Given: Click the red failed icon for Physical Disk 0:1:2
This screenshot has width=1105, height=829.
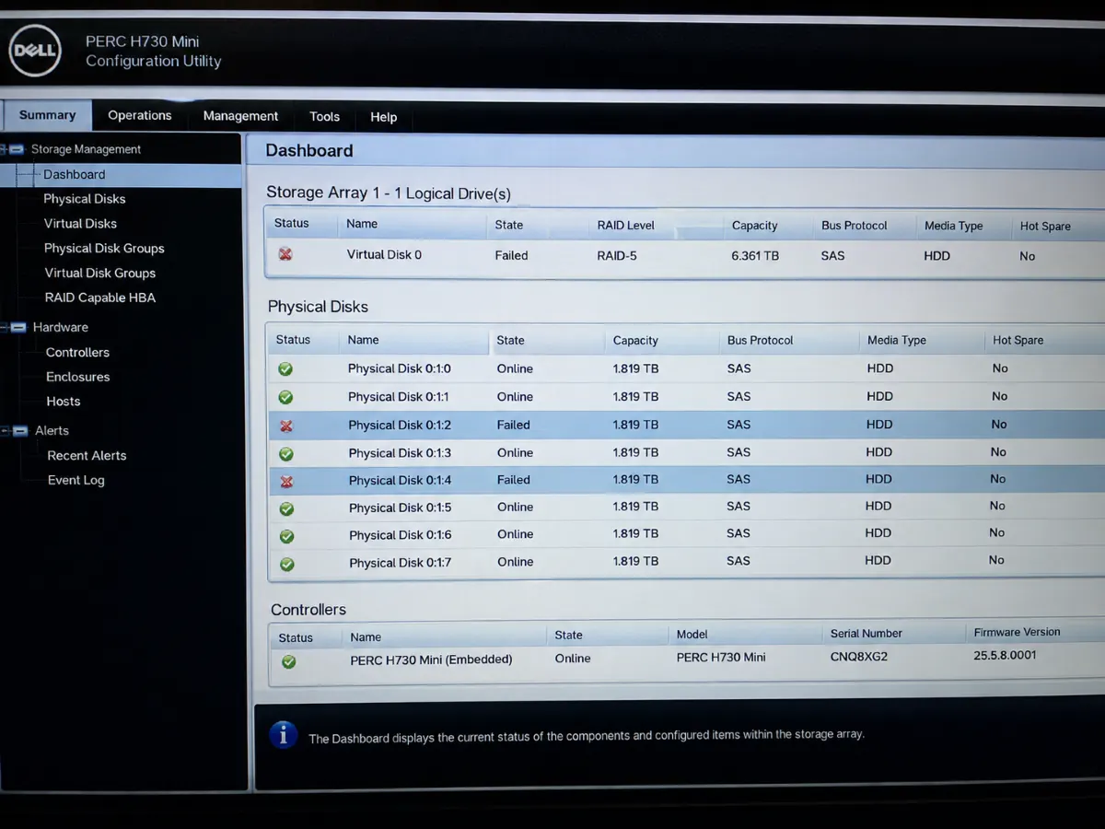Looking at the screenshot, I should pos(286,426).
